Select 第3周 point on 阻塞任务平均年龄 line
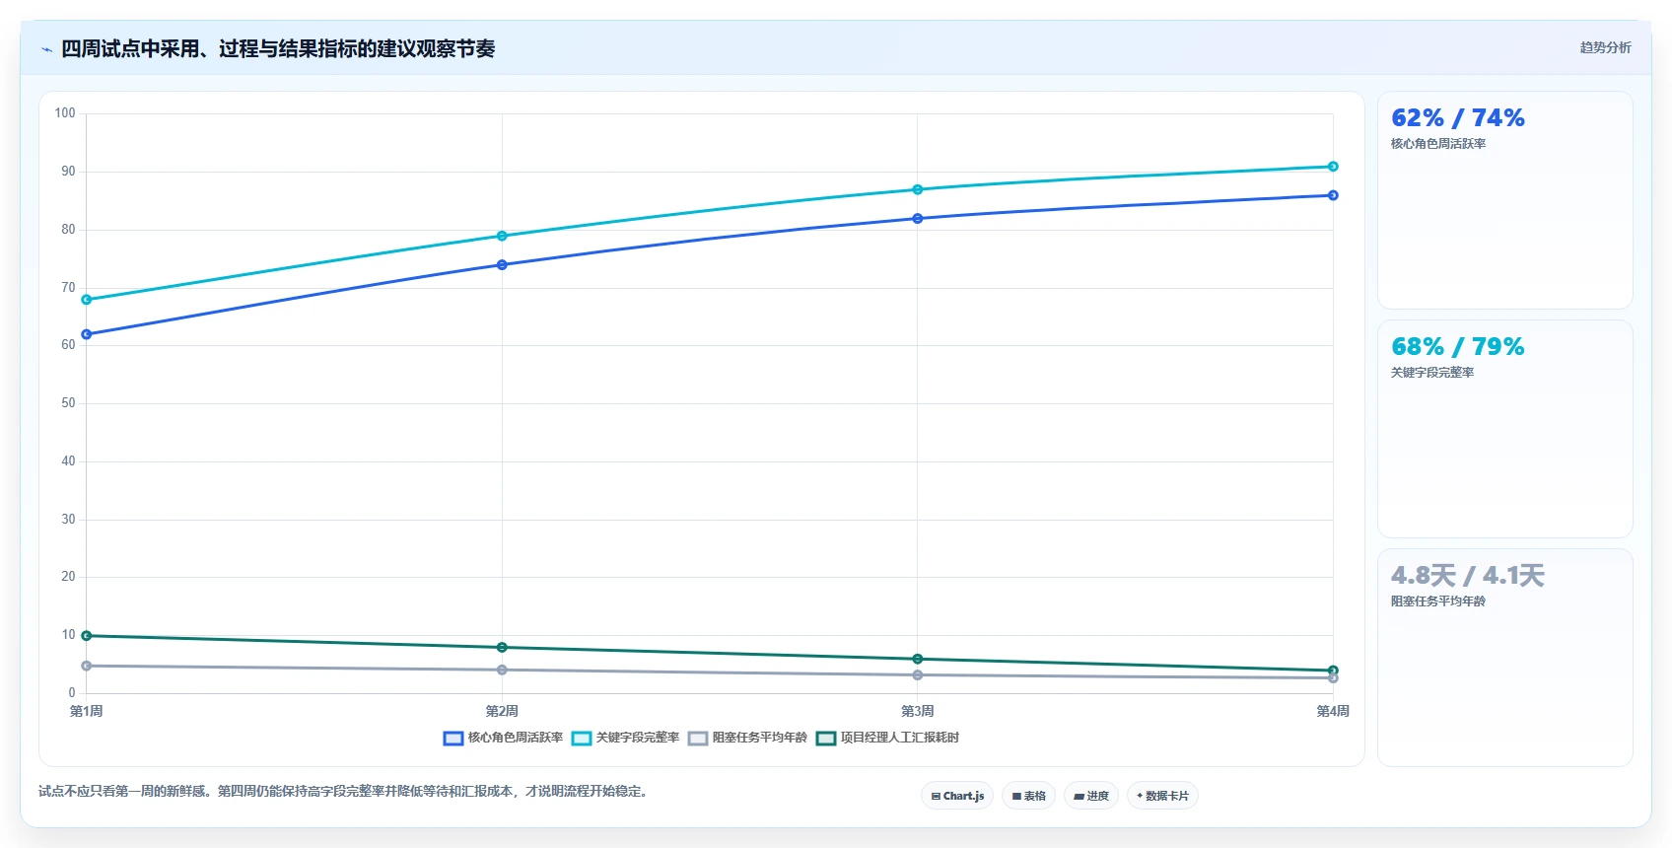The width and height of the screenshot is (1672, 848). (918, 675)
